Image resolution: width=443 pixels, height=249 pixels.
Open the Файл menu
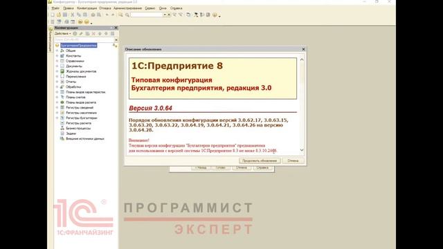[55, 8]
